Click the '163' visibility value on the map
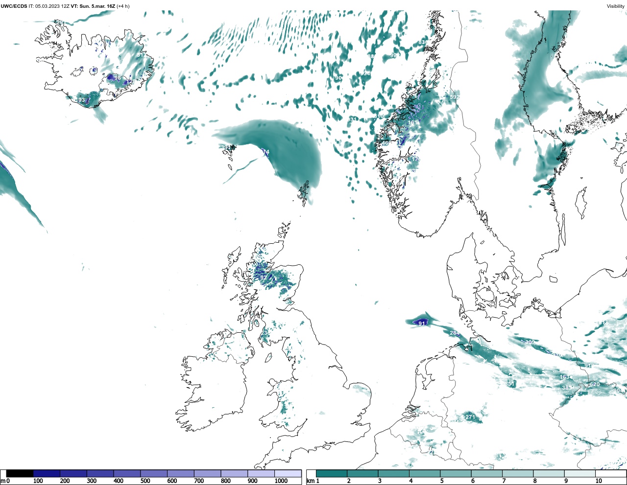627x485 pixels. click(565, 377)
